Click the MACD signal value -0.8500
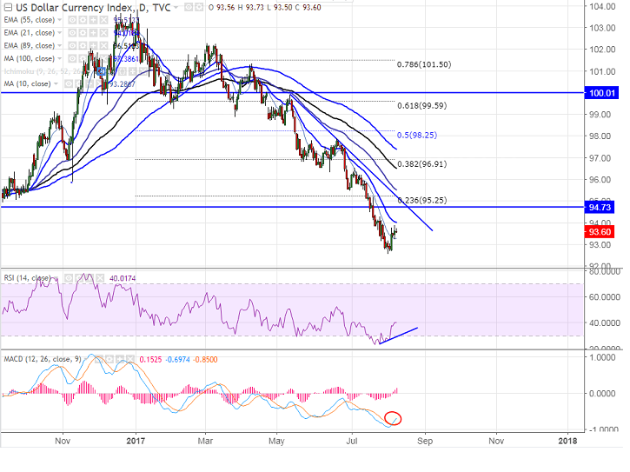The width and height of the screenshot is (630, 472). point(205,359)
